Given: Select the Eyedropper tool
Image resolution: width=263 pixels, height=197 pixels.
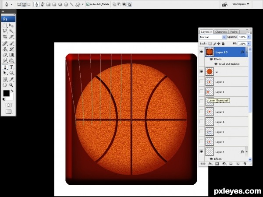Looking at the screenshot, I should [11, 79].
